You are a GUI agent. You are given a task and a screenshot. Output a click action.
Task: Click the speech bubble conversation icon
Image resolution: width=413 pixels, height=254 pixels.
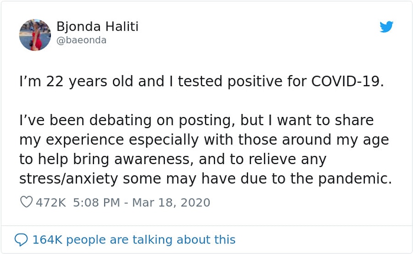coord(21,239)
